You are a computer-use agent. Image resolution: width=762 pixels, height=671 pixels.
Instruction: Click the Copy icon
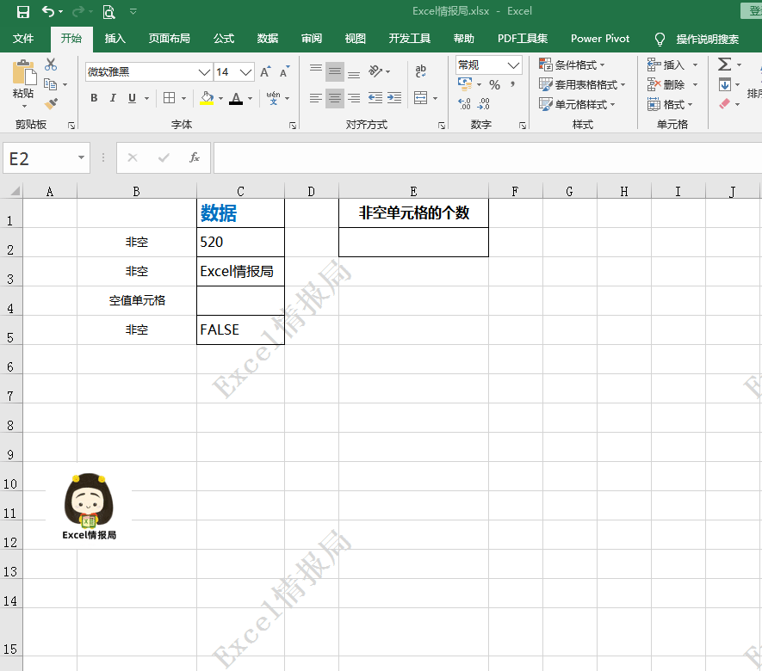(x=50, y=84)
